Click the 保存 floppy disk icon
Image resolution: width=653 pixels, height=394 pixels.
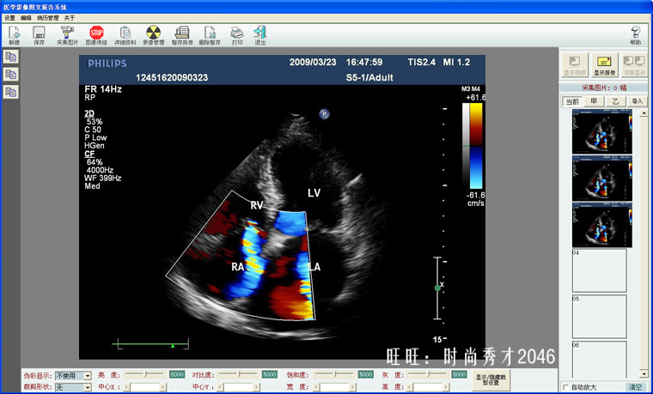[39, 35]
